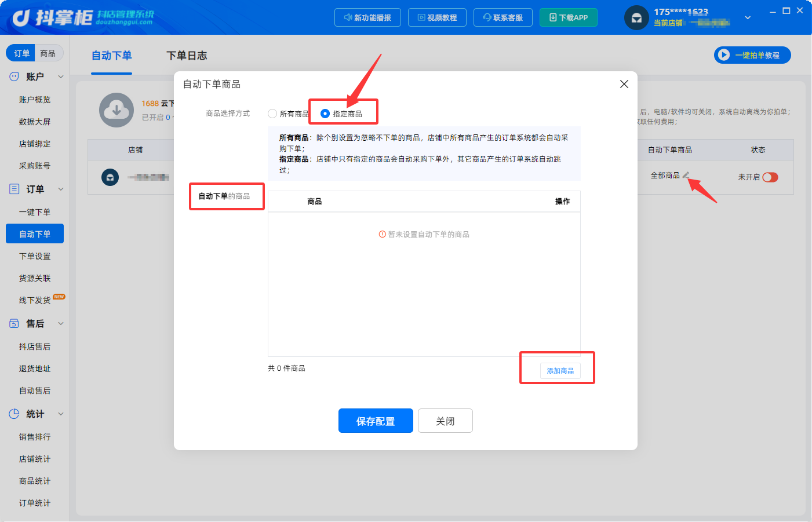Select the 订单 sidebar toggle tab
The image size is (812, 522).
pyautogui.click(x=21, y=53)
